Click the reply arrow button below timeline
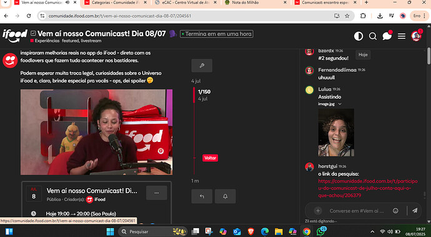This screenshot has width=431, height=237. (202, 196)
